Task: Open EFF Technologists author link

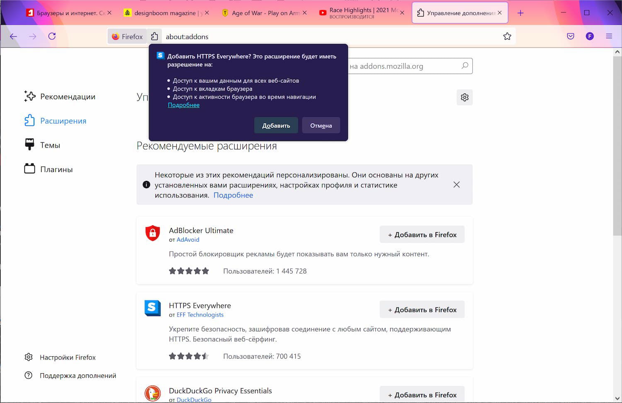Action: pos(200,315)
